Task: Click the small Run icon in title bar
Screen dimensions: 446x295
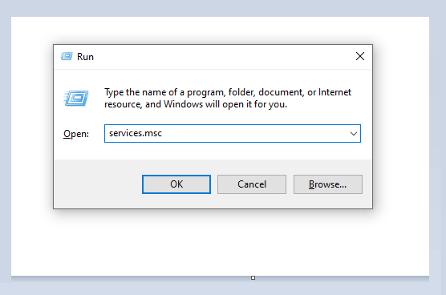Action: (x=67, y=56)
